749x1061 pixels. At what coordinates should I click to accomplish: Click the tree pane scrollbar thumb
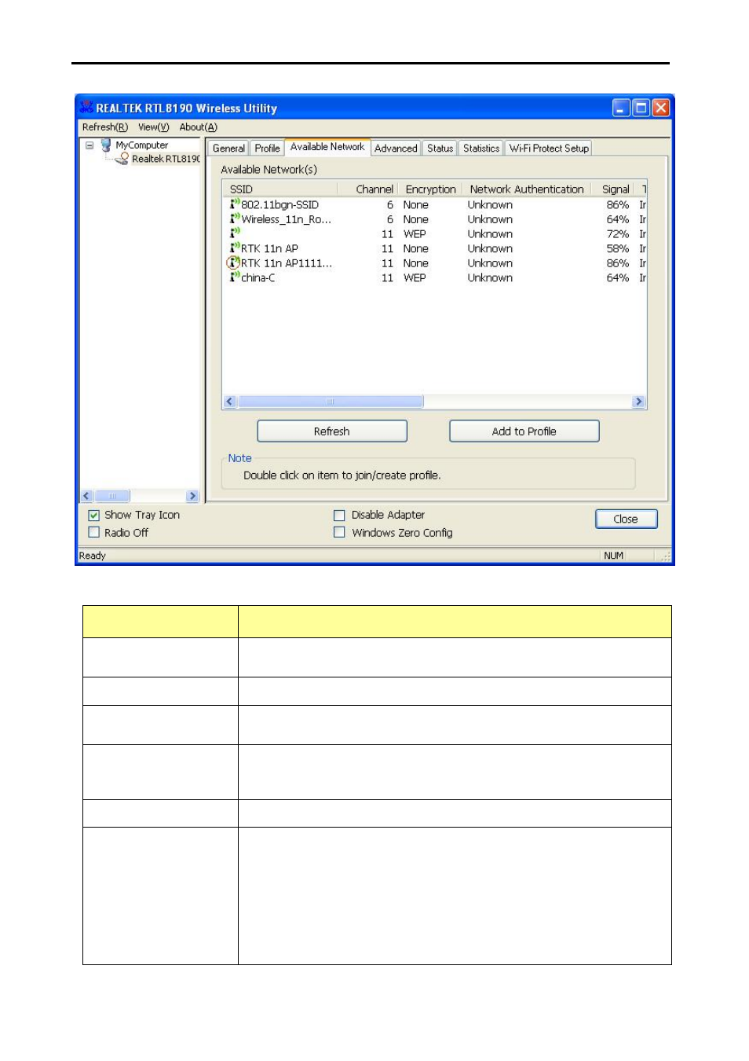coord(112,496)
